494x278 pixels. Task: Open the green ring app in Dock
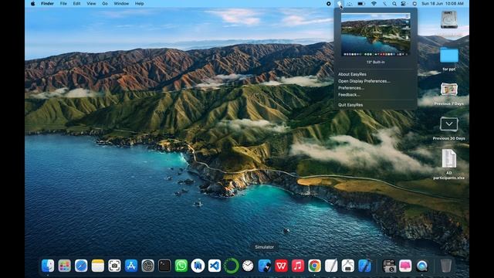coord(232,266)
